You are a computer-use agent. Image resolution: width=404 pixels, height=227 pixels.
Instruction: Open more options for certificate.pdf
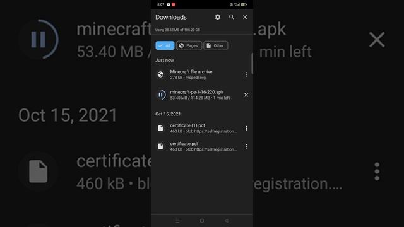[246, 146]
